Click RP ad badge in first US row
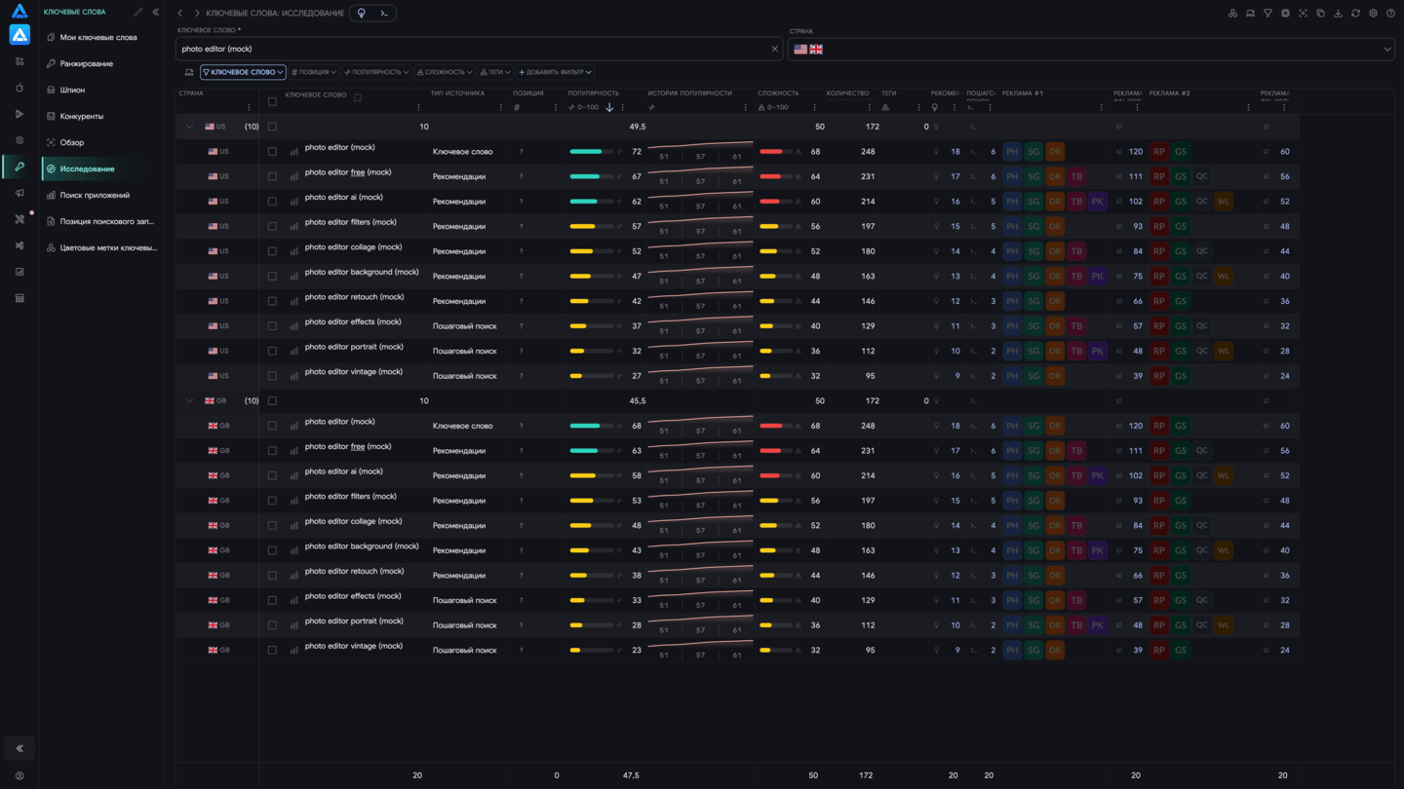The height and width of the screenshot is (789, 1404). pos(1159,152)
